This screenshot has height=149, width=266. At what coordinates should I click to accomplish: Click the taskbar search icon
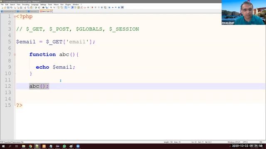[x=10, y=146]
